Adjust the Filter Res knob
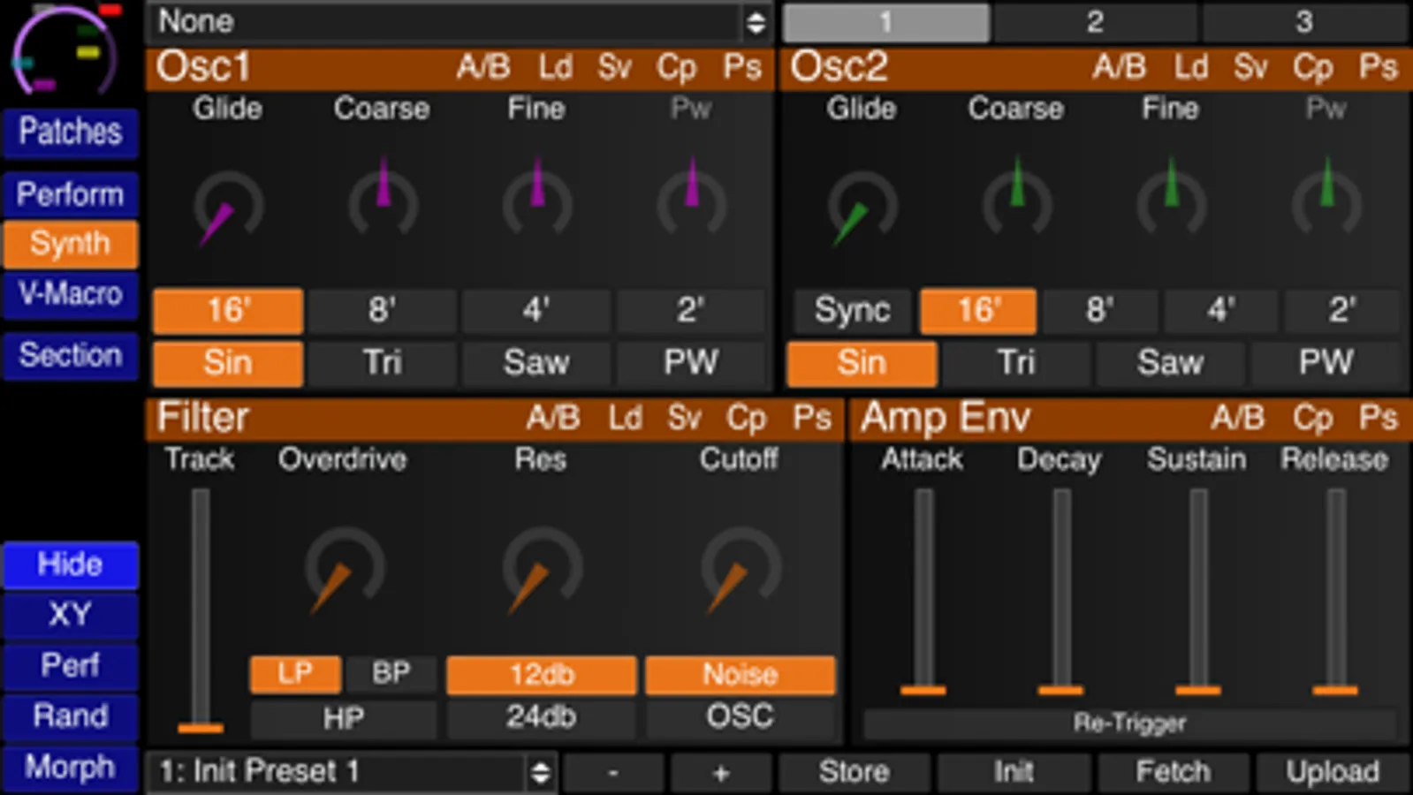The width and height of the screenshot is (1413, 795). pos(542,570)
